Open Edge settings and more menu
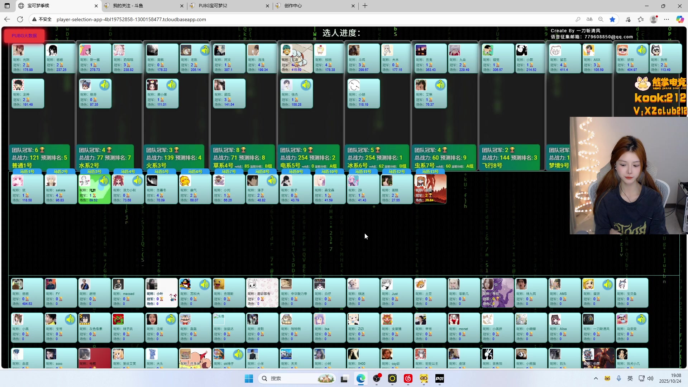688x387 pixels. [666, 19]
